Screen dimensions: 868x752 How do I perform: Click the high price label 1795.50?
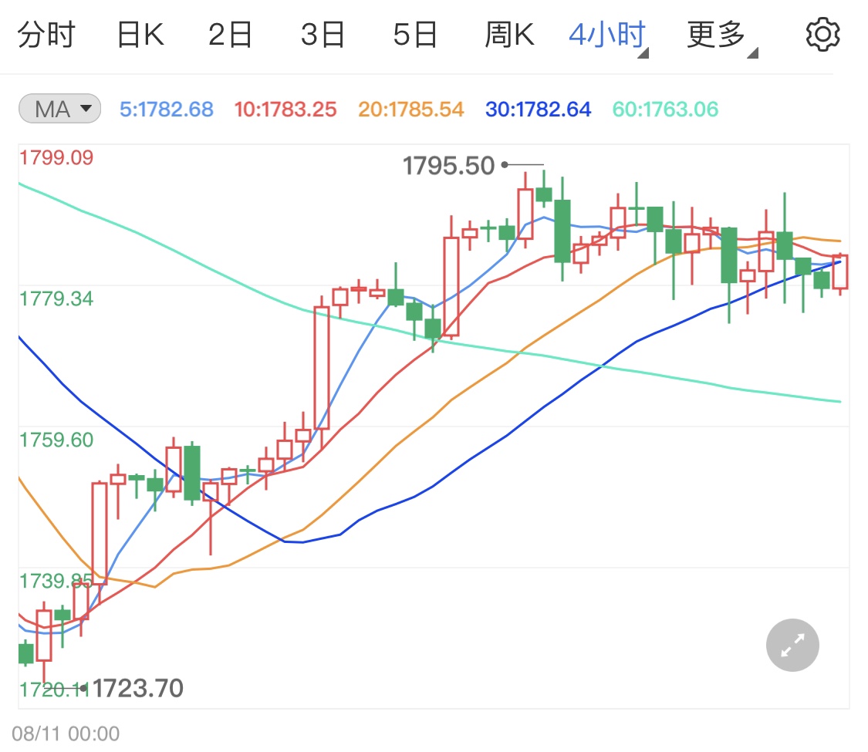(x=448, y=166)
